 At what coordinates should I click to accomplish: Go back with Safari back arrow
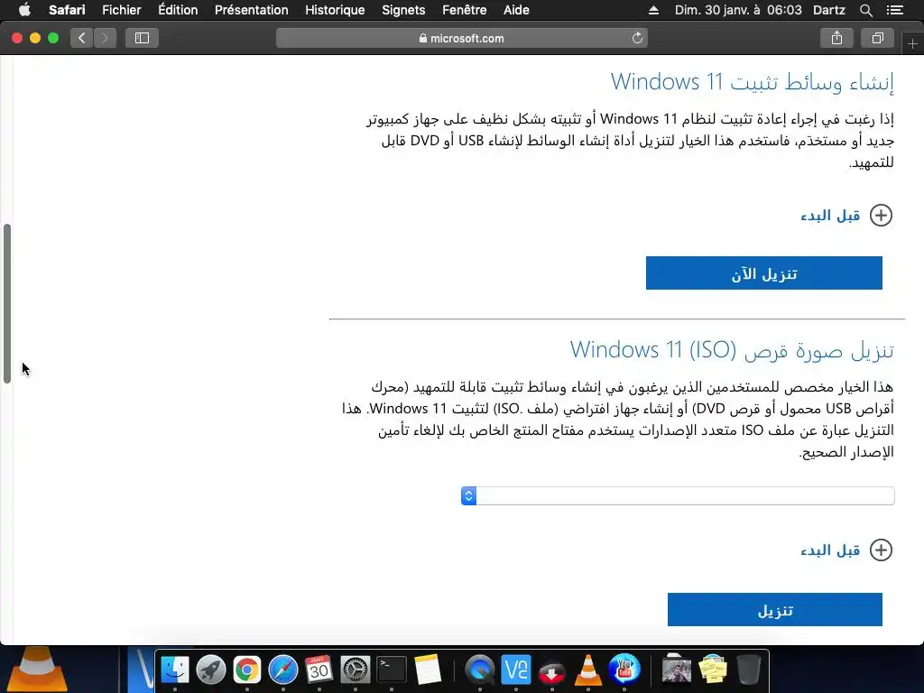(x=82, y=38)
